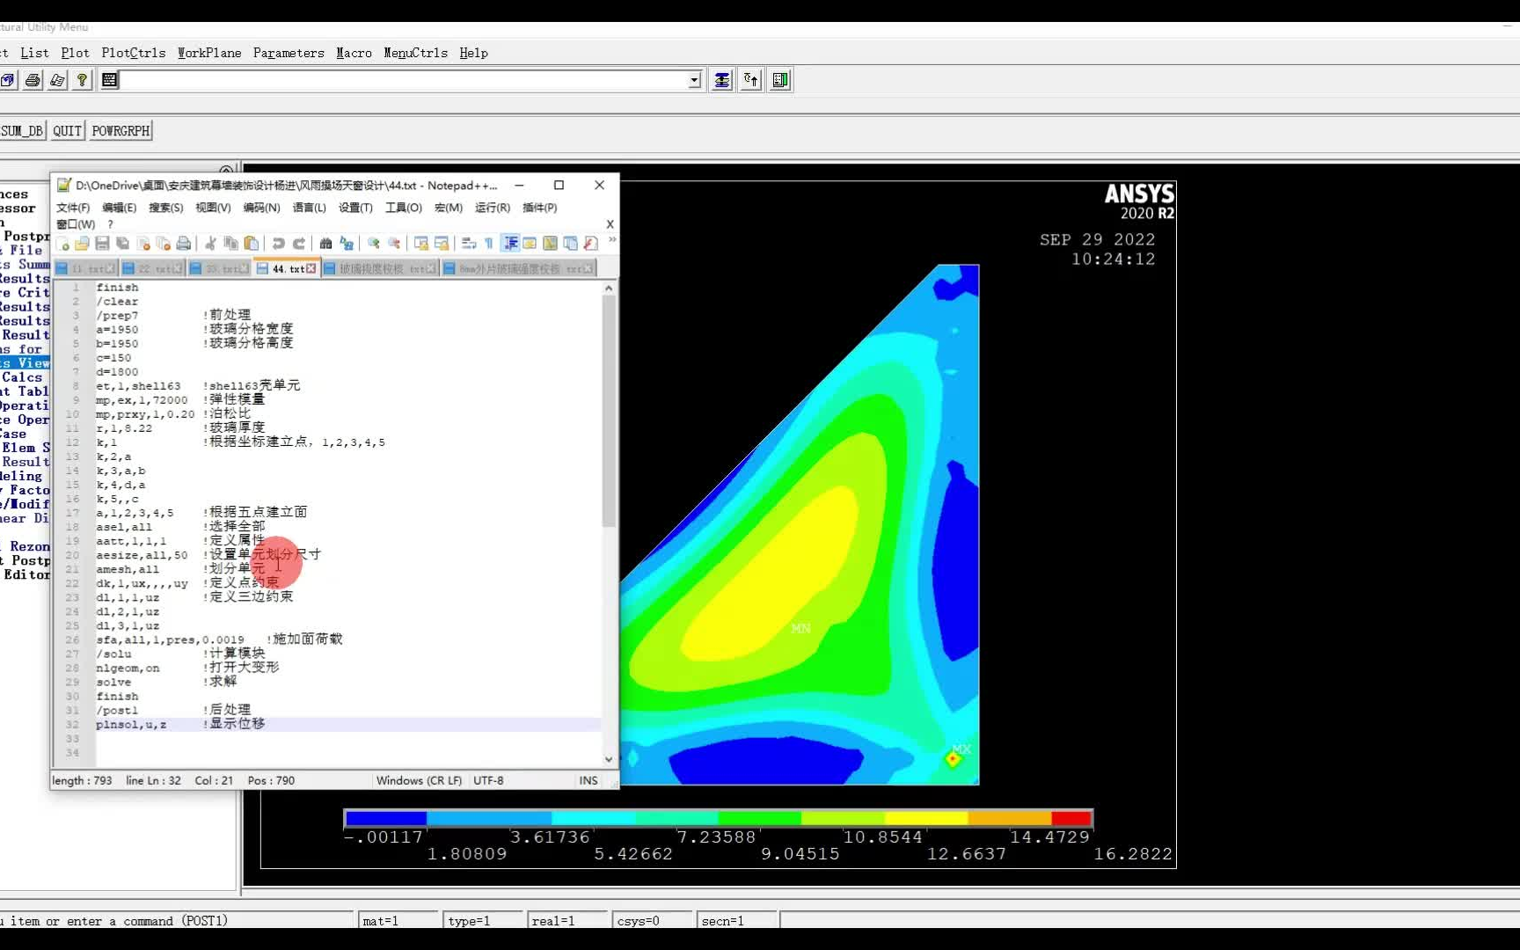This screenshot has height=950, width=1520.
Task: Click the ANSYS command input field
Action: 403,80
